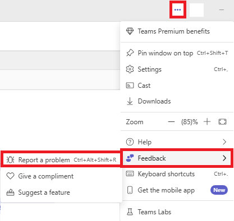This screenshot has width=234, height=221.
Task: Open Teams Premium benefits
Action: pyautogui.click(x=177, y=31)
